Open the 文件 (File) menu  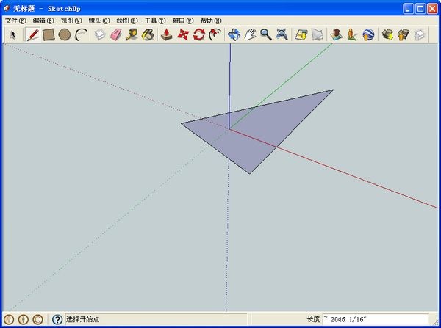coord(15,21)
